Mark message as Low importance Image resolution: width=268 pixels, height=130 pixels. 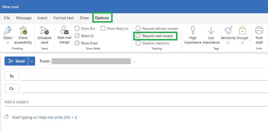coord(211,35)
